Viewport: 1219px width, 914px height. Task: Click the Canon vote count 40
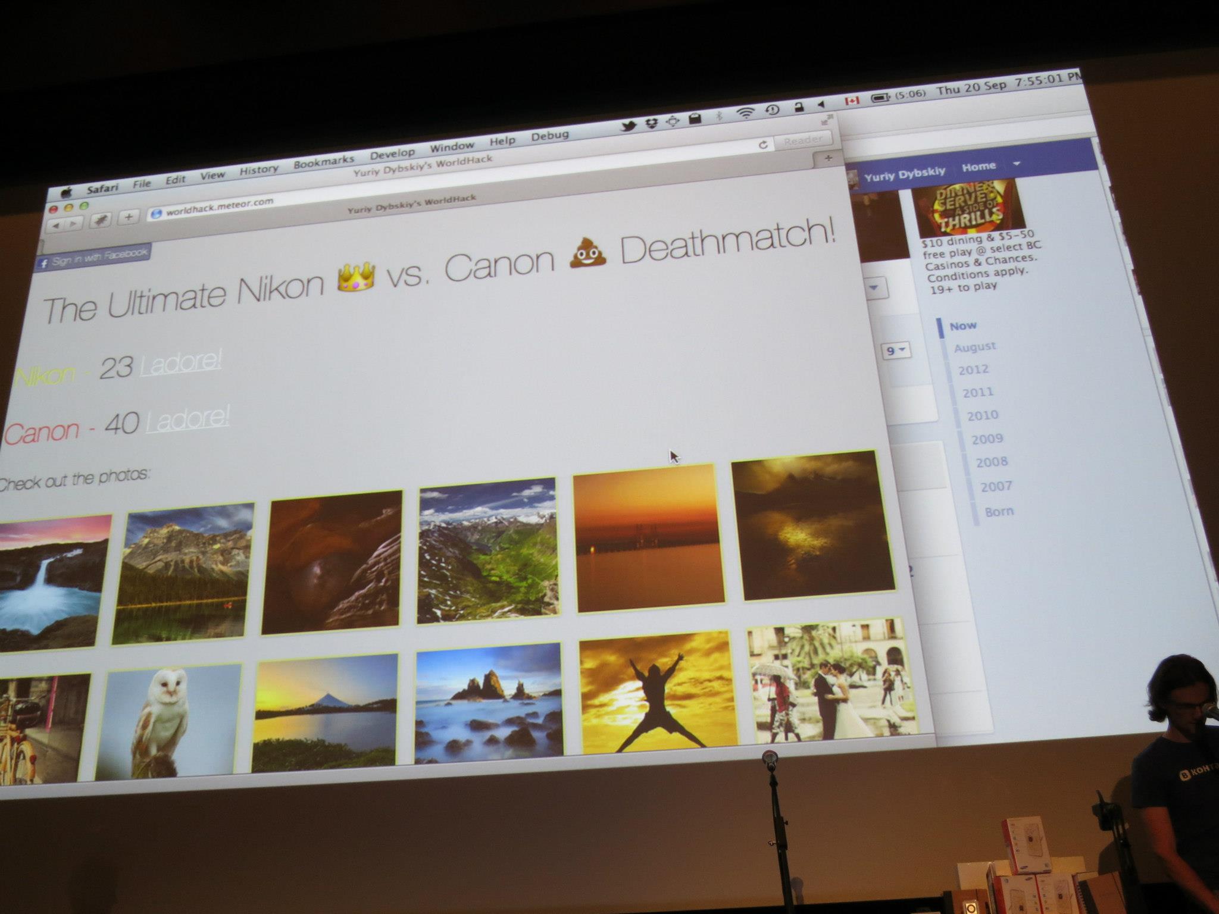[121, 424]
